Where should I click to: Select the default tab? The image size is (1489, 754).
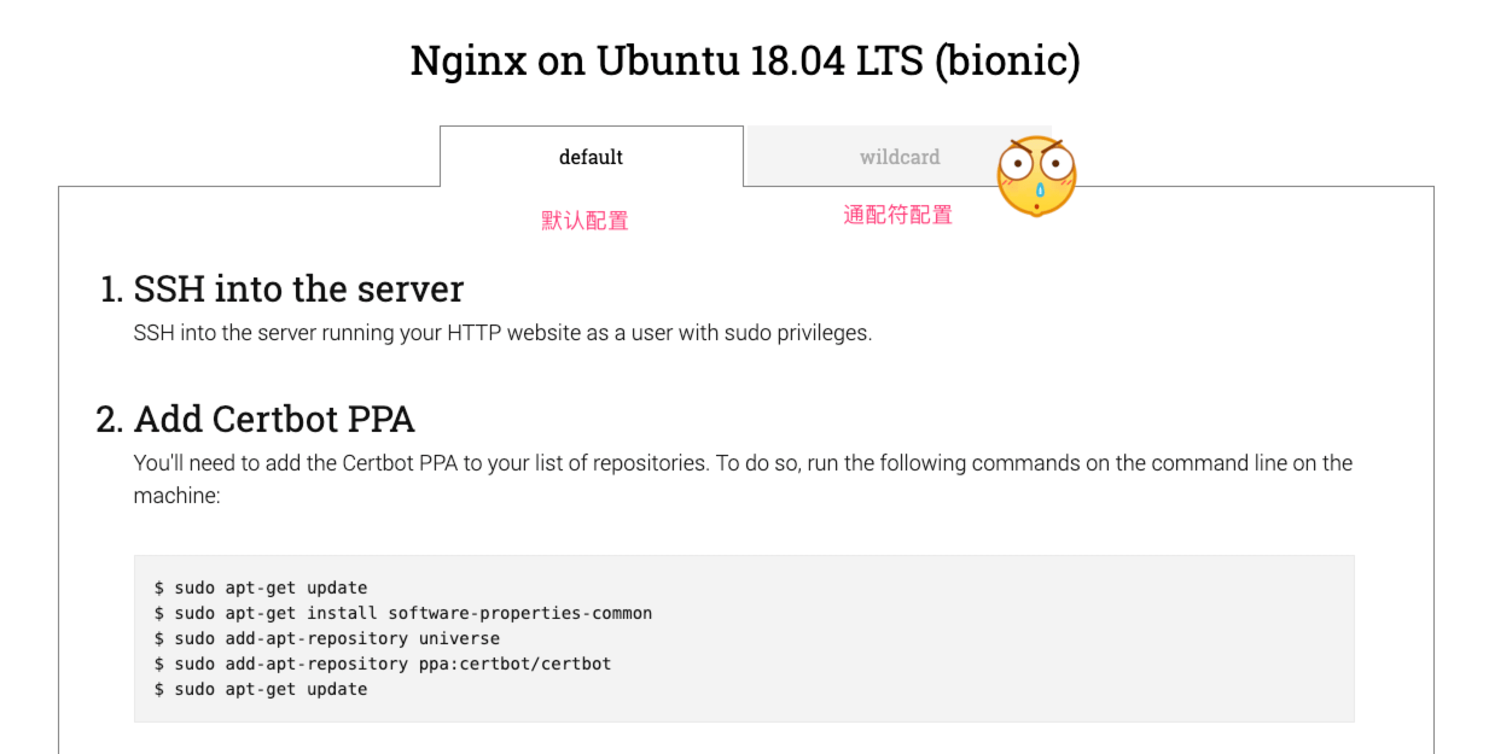[591, 157]
